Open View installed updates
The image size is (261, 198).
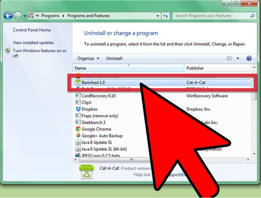click(33, 43)
